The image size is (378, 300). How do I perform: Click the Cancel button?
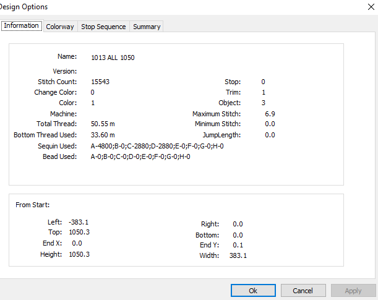(x=303, y=290)
